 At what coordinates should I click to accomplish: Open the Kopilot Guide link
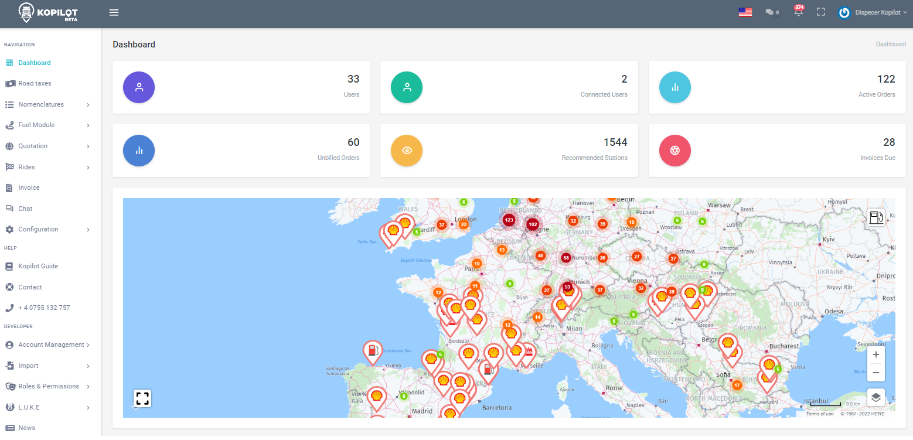(x=38, y=266)
